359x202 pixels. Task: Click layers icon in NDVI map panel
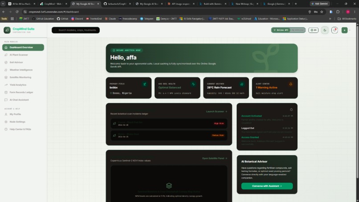[169, 186]
